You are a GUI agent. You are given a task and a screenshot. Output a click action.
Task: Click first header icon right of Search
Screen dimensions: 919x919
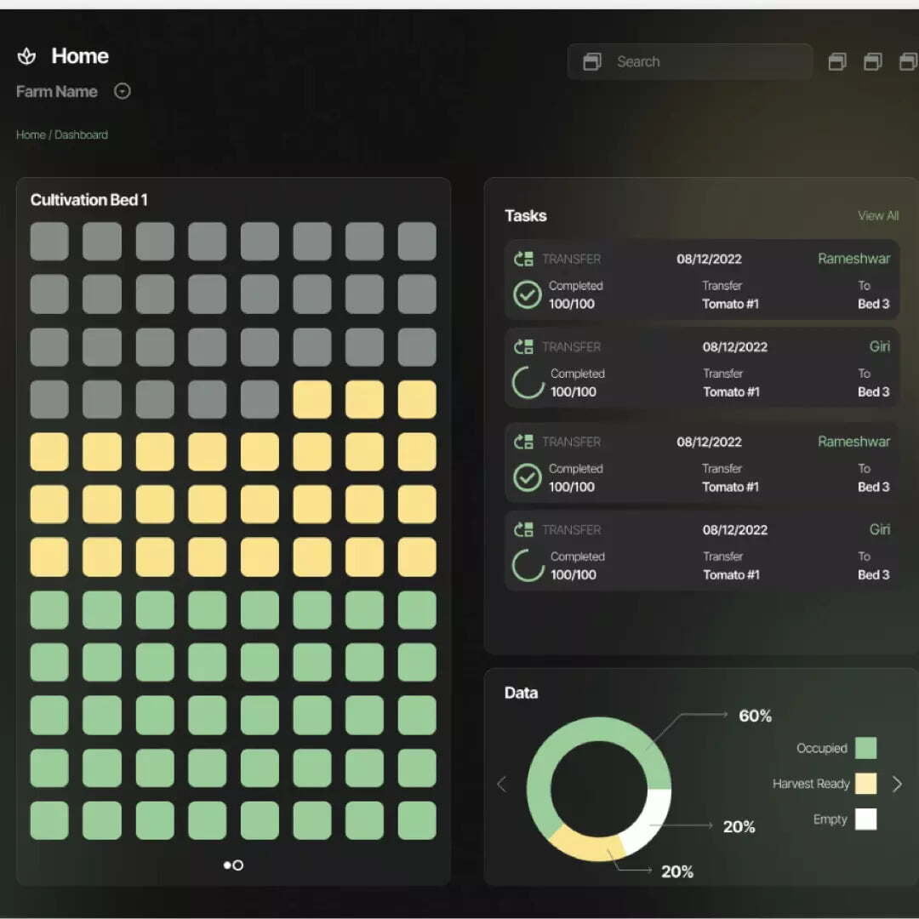(837, 61)
